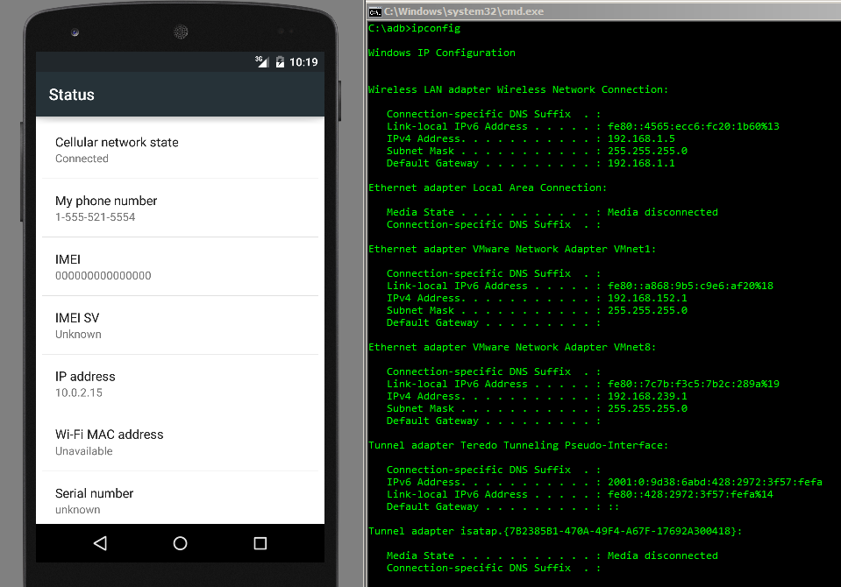Tap the Status screen title
The width and height of the screenshot is (841, 587).
coord(71,95)
